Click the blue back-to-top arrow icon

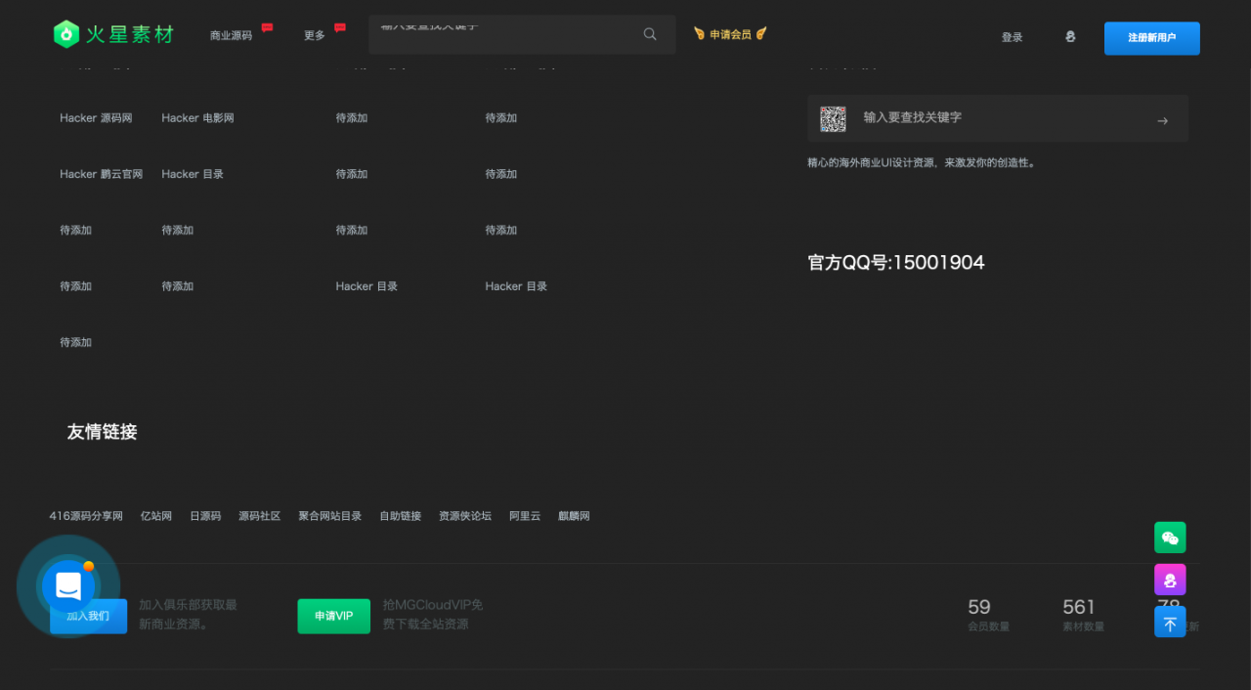(1169, 622)
